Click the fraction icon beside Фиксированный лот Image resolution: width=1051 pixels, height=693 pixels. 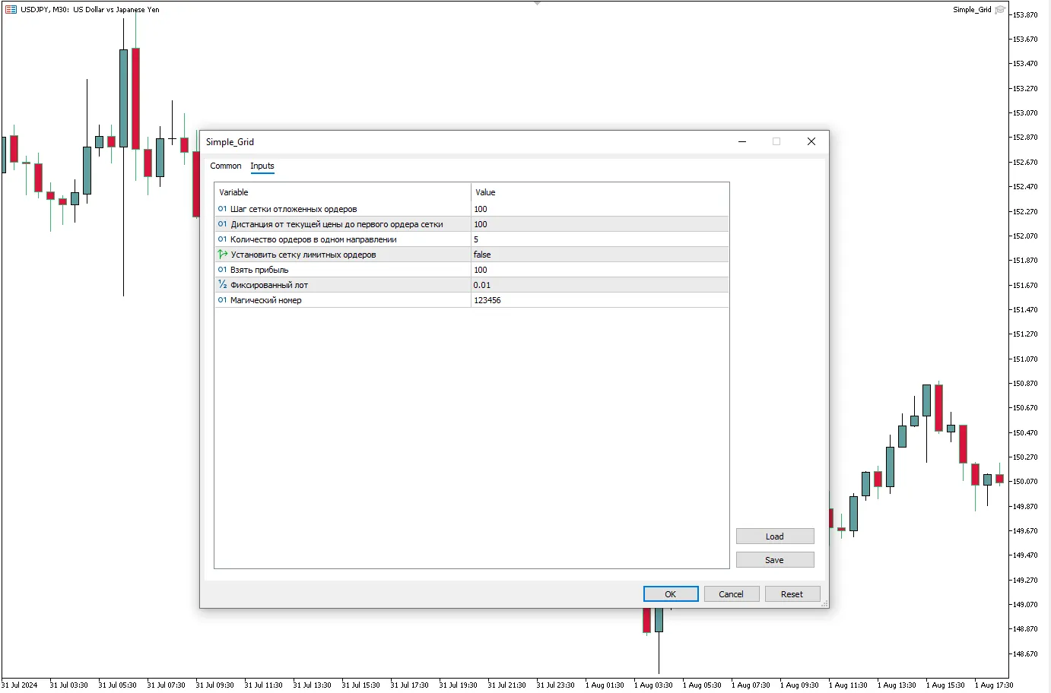(x=222, y=285)
